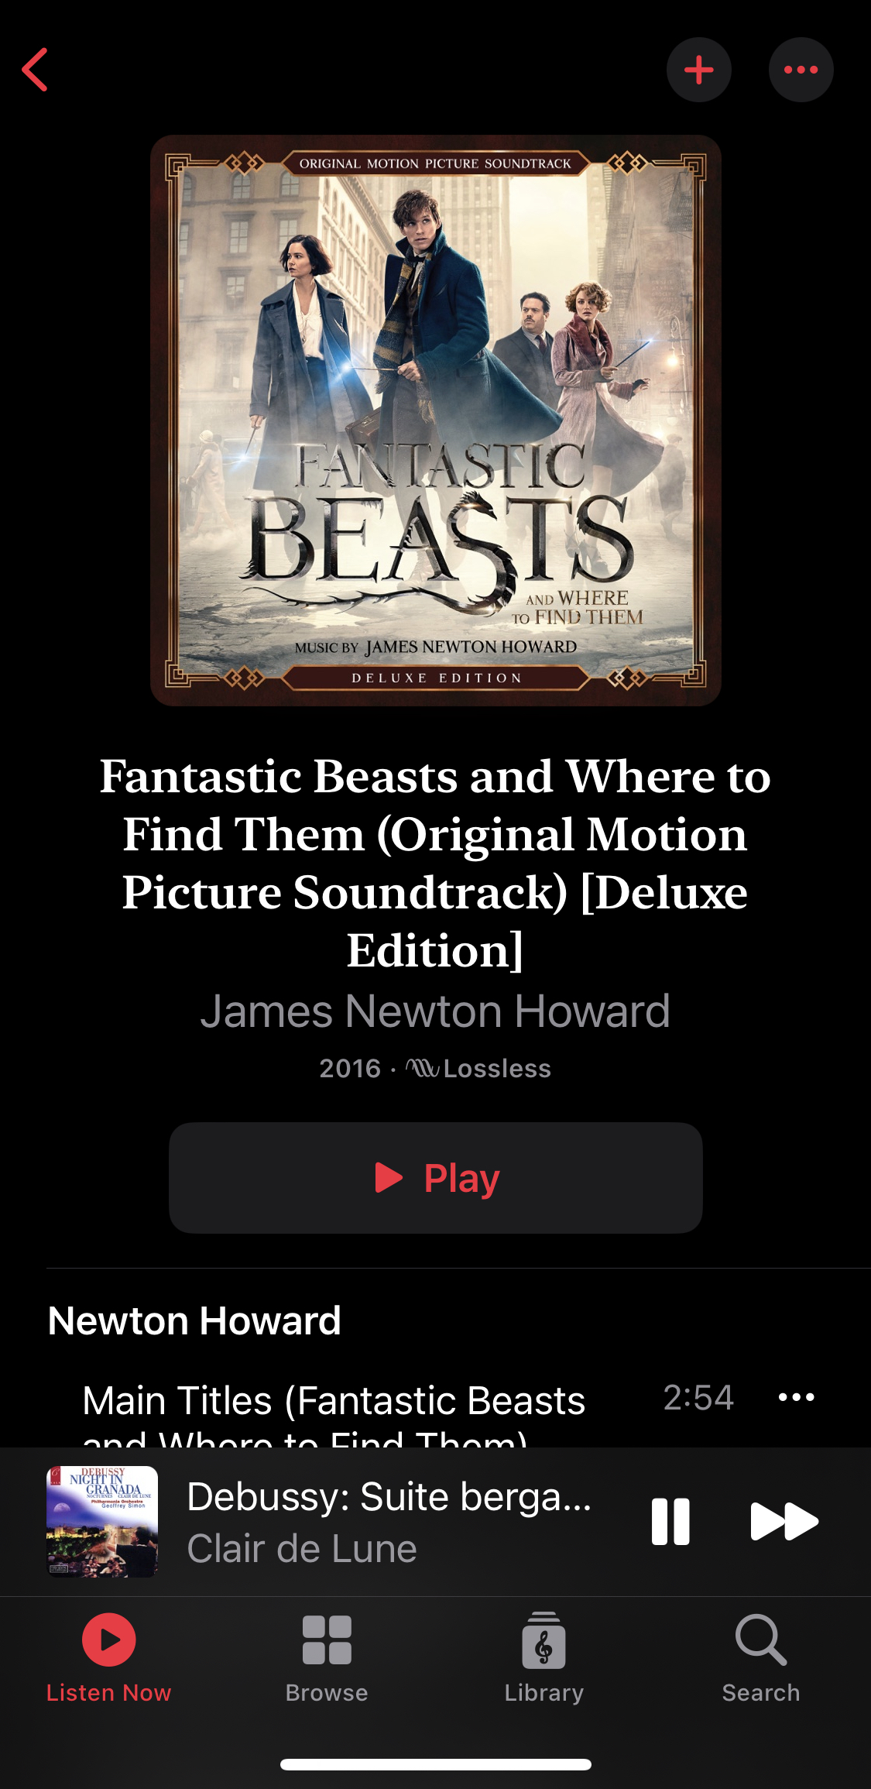Open the album's more options menu
The height and width of the screenshot is (1789, 871).
coord(801,70)
